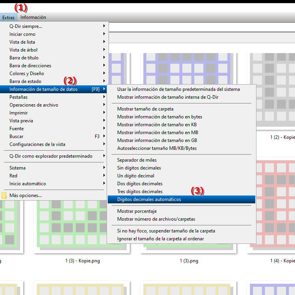295x295 pixels.
Task: Open the Buscar F3 submenu
Action: pyautogui.click(x=54, y=136)
